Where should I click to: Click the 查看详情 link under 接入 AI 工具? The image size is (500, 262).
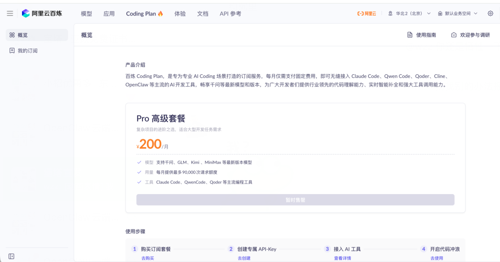click(x=342, y=258)
